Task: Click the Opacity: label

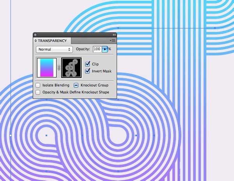Action: pos(83,49)
